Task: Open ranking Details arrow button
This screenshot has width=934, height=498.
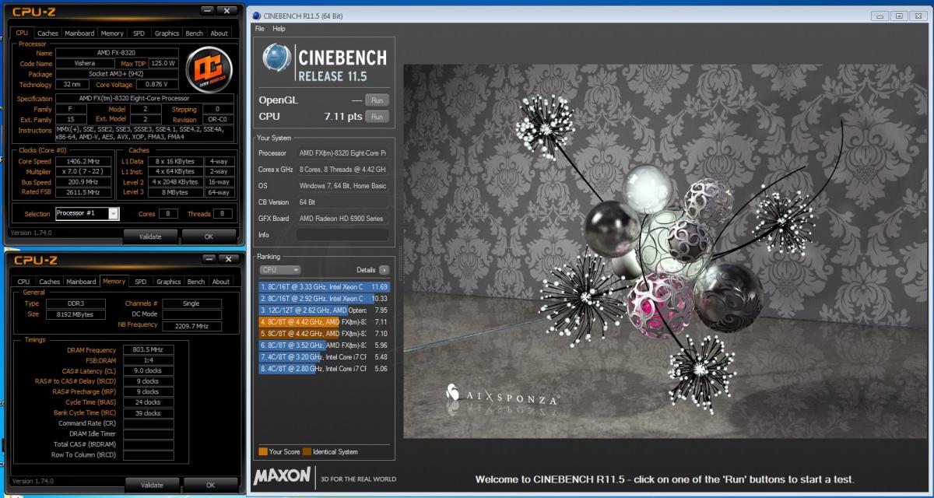Action: pyautogui.click(x=384, y=270)
